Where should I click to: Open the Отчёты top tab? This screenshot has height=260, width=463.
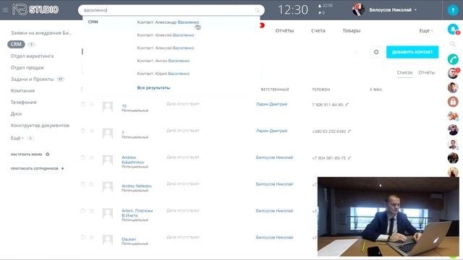[x=284, y=30]
